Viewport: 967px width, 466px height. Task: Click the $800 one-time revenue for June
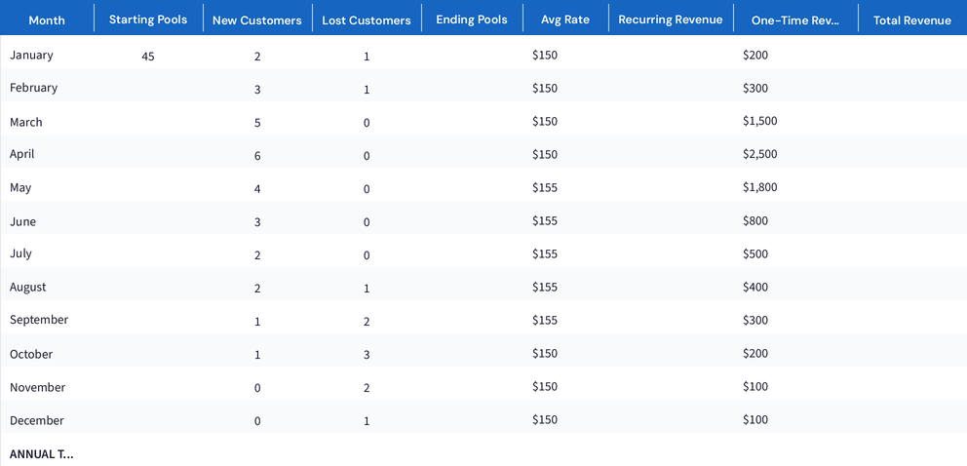[x=755, y=220]
